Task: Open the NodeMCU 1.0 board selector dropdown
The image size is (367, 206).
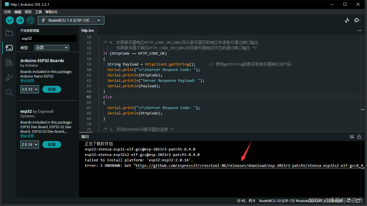Action: click(x=71, y=20)
